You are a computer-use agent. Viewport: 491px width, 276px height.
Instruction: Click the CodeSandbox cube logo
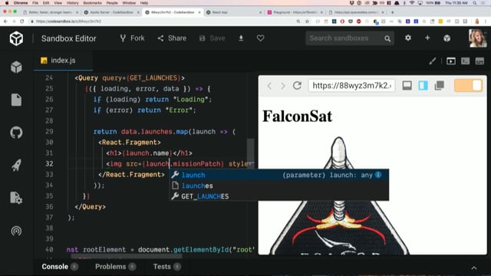tap(16, 38)
